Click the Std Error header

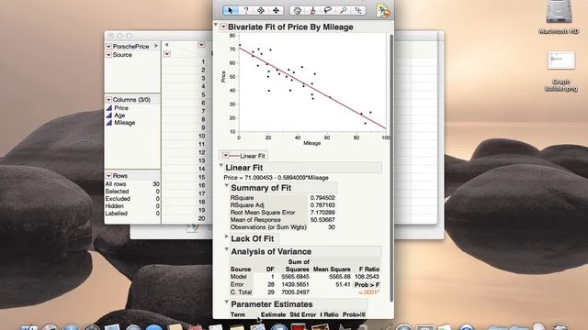[x=302, y=314]
